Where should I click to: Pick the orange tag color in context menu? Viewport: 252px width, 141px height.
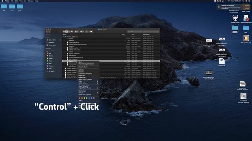tap(82, 98)
